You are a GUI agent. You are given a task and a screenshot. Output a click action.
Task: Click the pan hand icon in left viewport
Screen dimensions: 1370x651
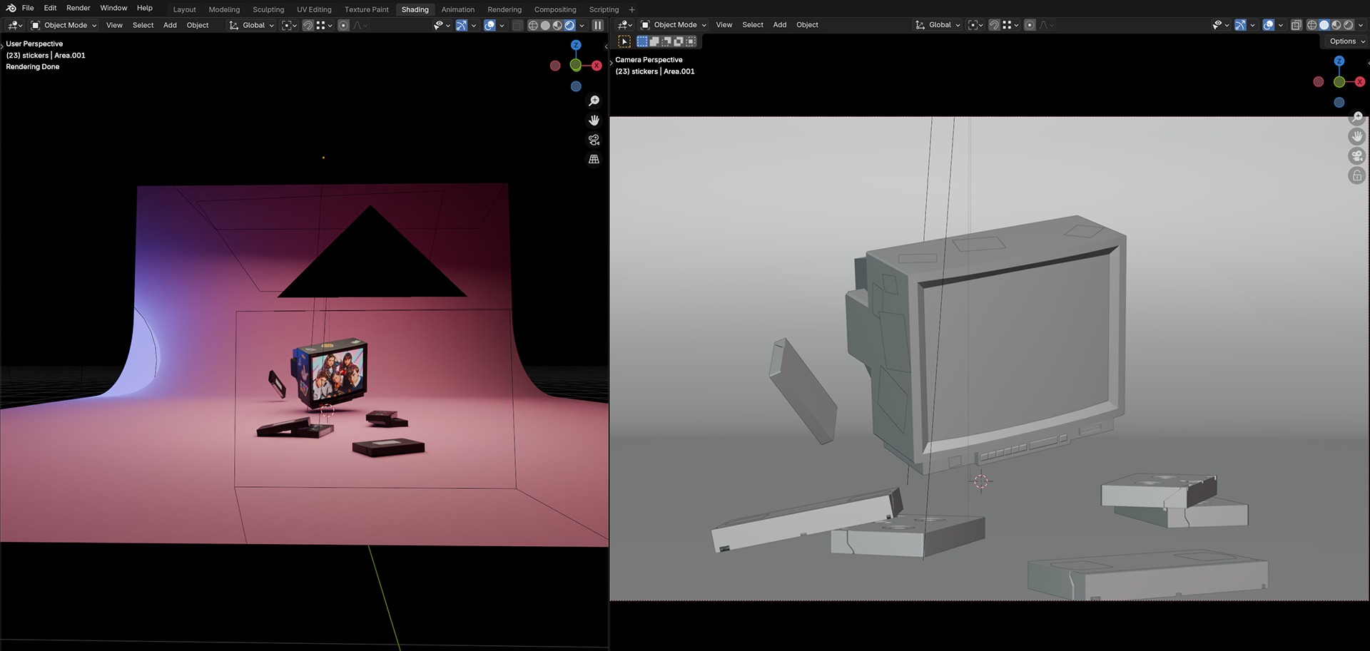[594, 121]
